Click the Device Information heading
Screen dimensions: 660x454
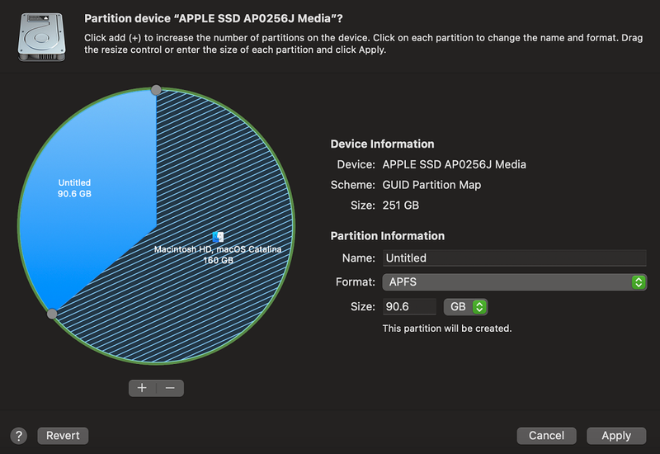pos(382,144)
